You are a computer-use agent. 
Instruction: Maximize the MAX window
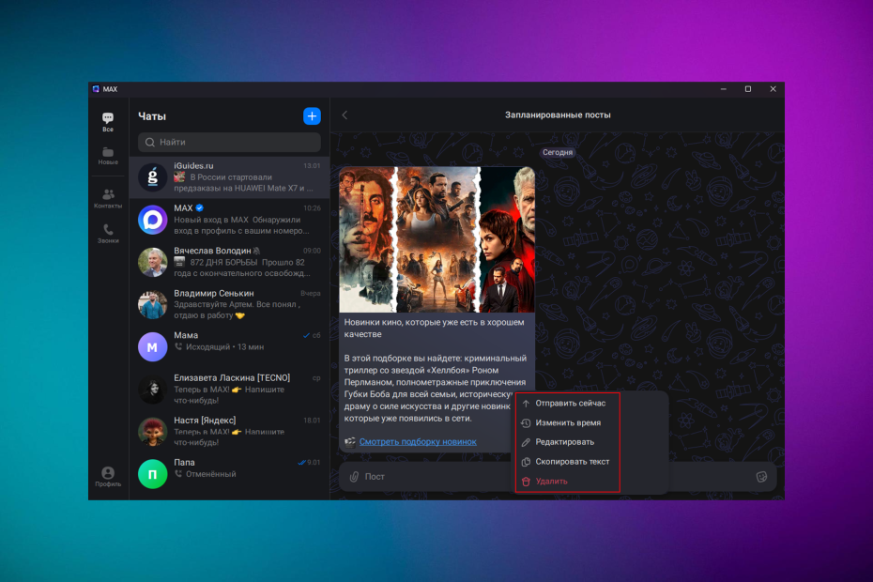[748, 89]
